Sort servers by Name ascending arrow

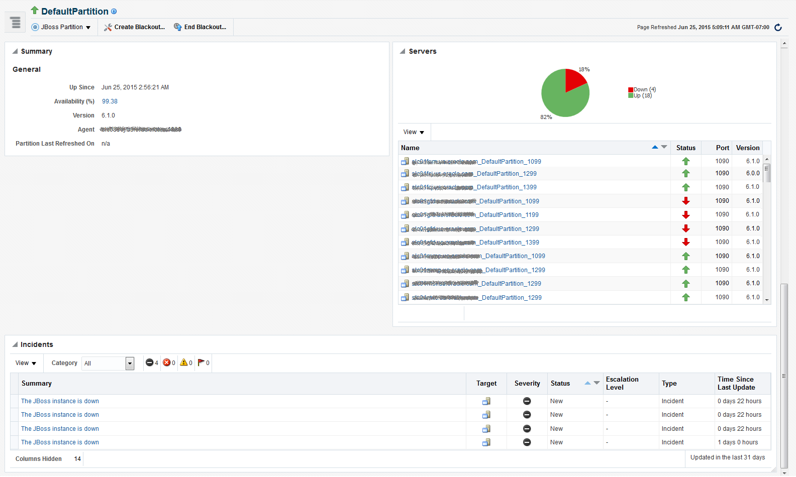click(655, 147)
